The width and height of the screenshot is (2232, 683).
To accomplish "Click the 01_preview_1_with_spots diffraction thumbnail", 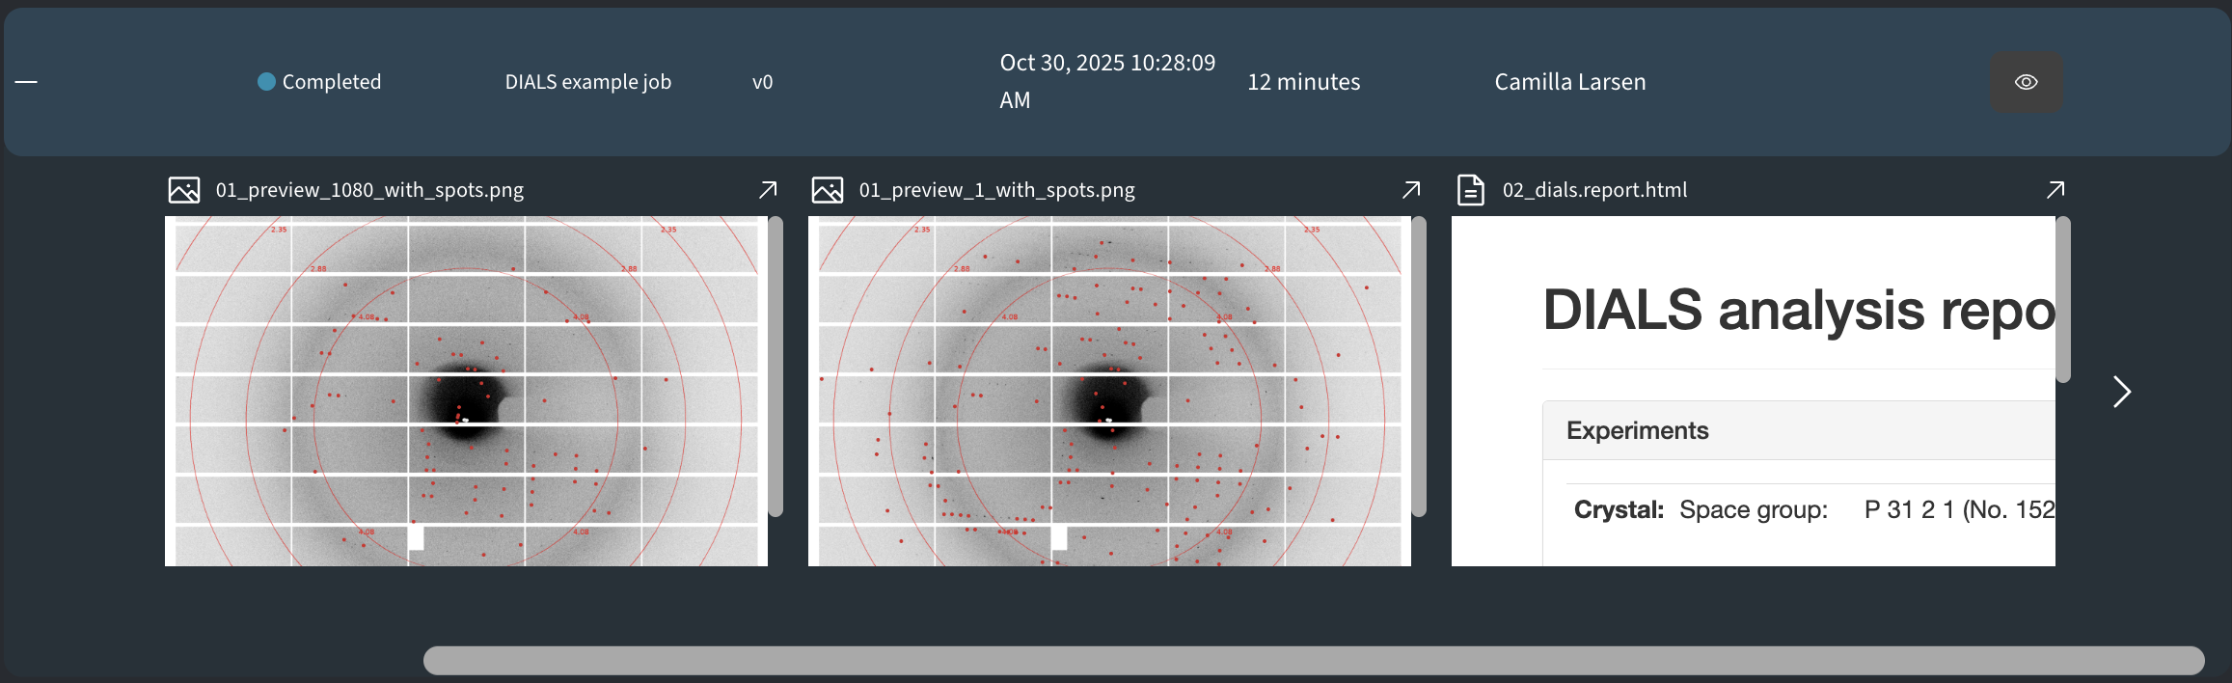I will point(1109,391).
